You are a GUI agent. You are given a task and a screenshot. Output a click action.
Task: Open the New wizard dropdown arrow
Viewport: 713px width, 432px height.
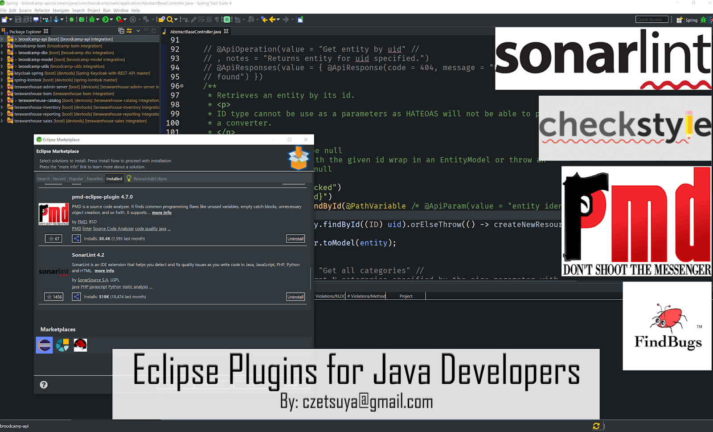tap(11, 20)
